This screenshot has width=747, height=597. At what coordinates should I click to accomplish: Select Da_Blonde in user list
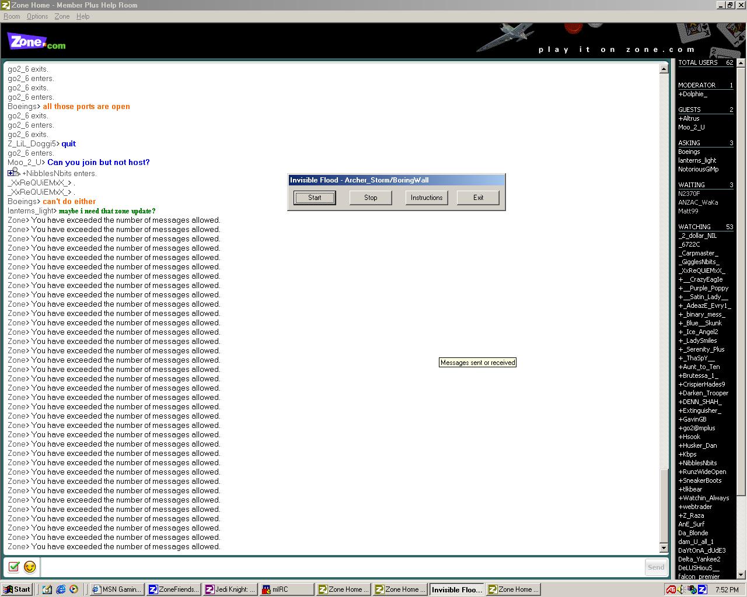point(693,533)
